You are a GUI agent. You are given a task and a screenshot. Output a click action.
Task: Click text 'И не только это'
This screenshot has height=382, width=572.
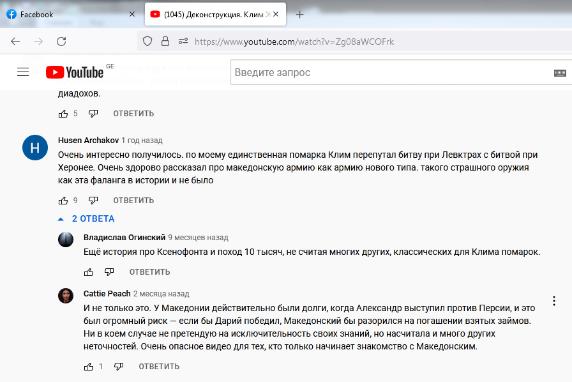[117, 309]
